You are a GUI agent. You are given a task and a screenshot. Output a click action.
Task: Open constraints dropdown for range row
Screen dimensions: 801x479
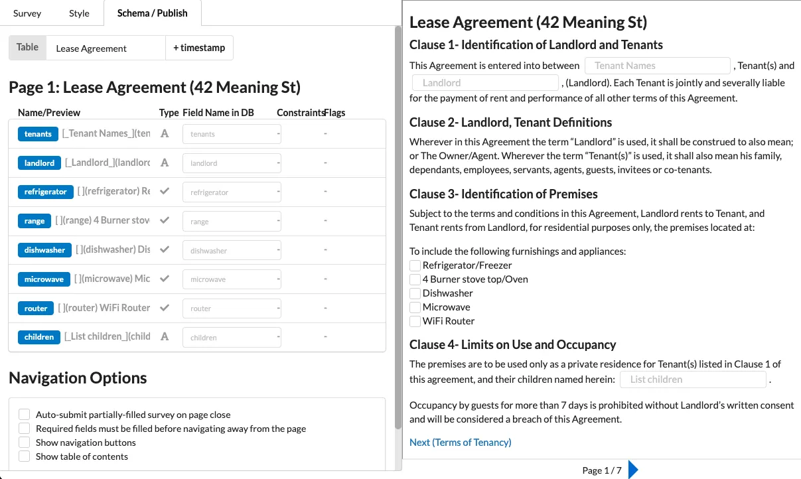click(279, 221)
